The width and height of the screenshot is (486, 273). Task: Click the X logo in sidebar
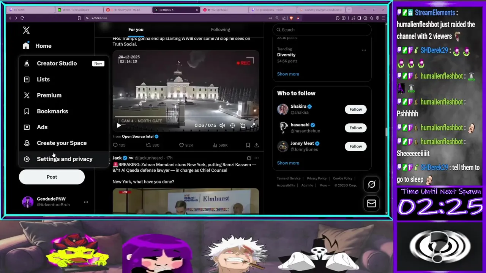[26, 30]
